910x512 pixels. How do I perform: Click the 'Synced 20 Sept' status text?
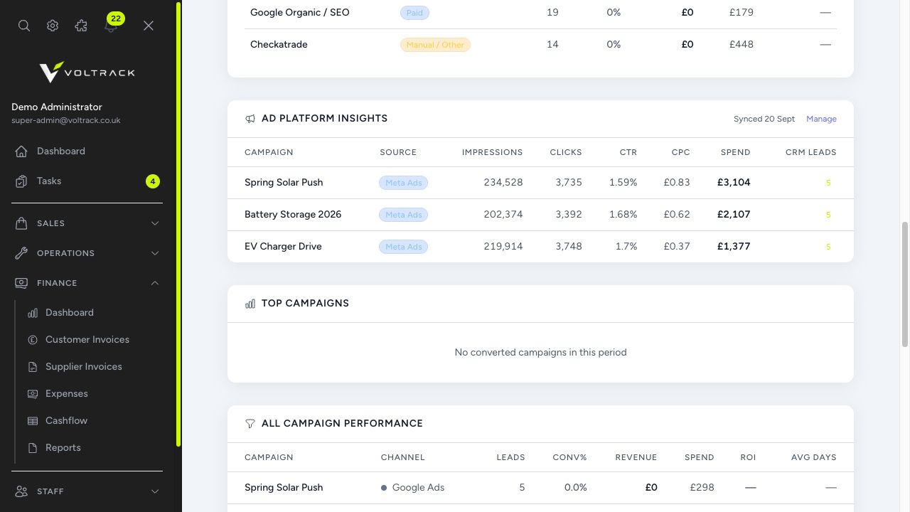(764, 119)
